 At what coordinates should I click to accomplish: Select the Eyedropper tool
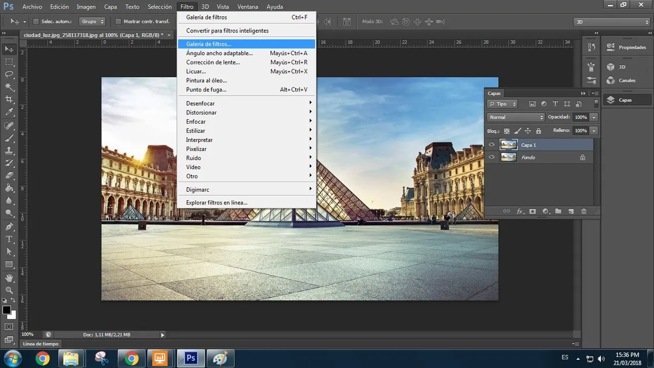click(x=9, y=112)
